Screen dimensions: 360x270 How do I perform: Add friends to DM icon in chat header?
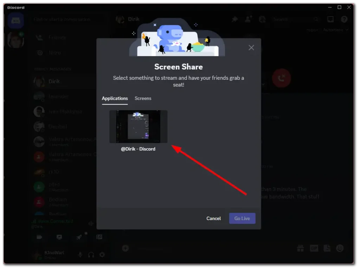click(x=249, y=19)
